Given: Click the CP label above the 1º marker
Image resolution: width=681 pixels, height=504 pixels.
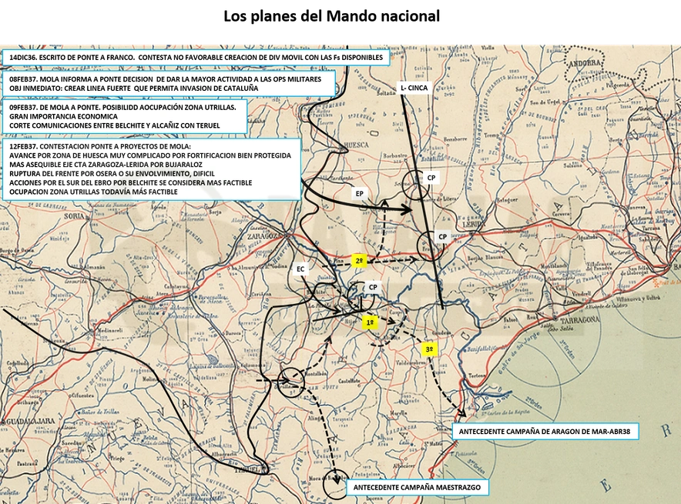Looking at the screenshot, I should (x=373, y=287).
